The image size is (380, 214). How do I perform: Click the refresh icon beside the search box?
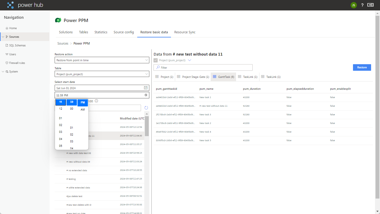(146, 108)
